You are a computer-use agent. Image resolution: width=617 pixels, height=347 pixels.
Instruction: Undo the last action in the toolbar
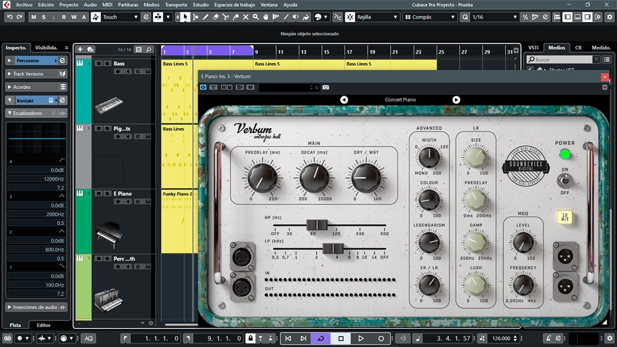pyautogui.click(x=9, y=17)
